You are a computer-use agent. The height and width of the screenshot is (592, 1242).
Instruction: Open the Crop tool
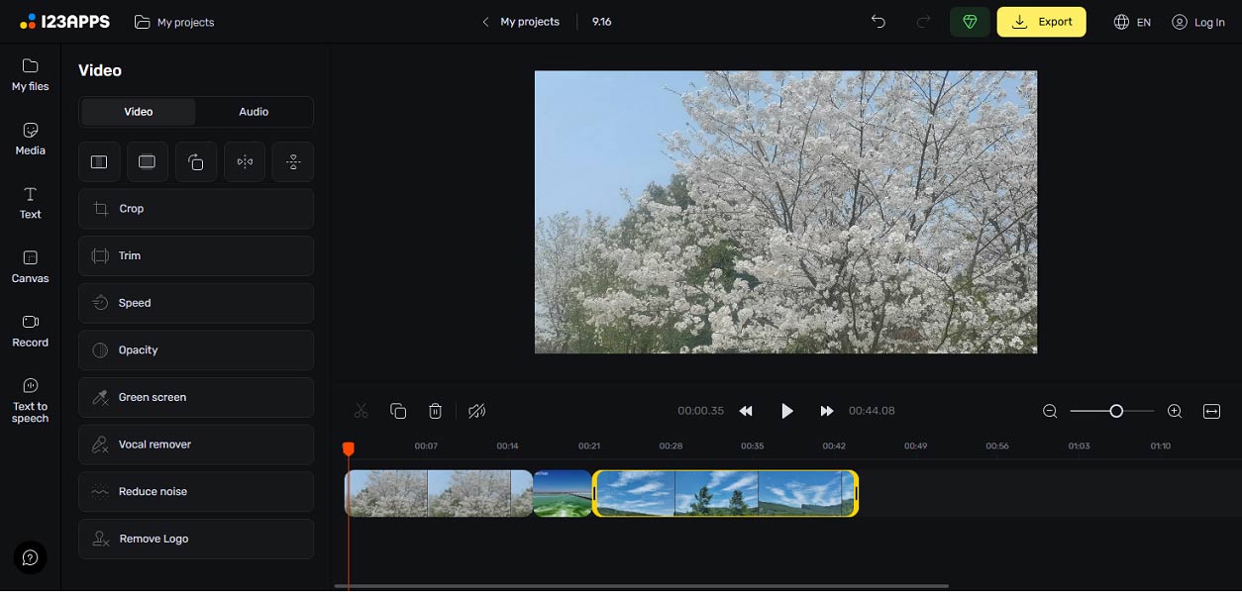[x=195, y=208]
